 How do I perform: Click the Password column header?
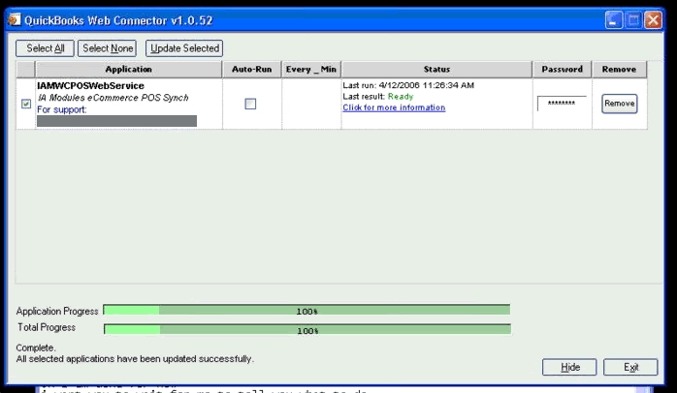tap(563, 70)
